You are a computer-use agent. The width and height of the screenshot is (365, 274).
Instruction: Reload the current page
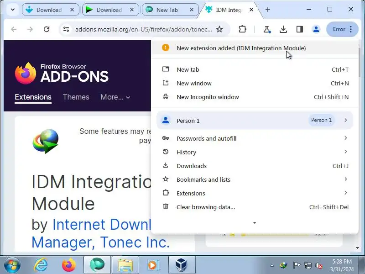(x=47, y=29)
